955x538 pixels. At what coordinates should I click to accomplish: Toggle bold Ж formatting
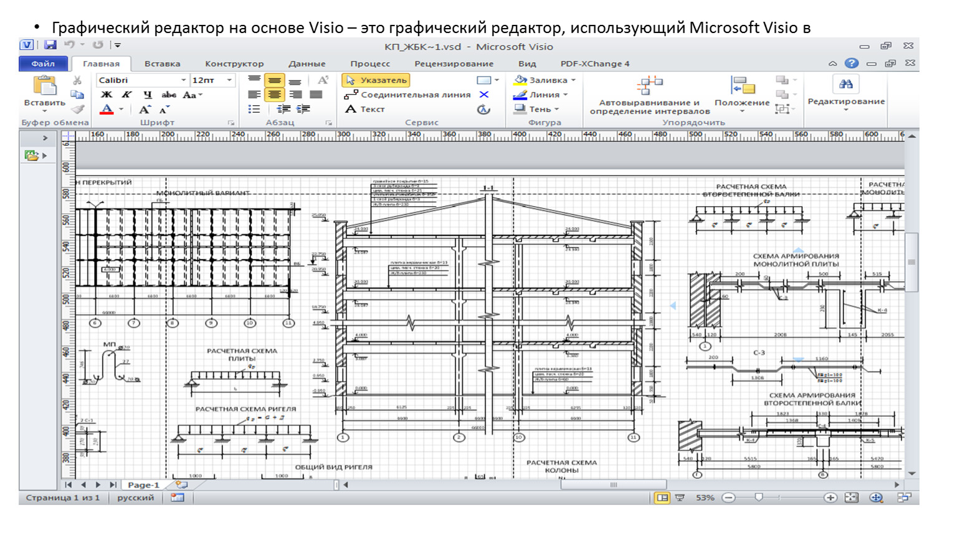(107, 95)
